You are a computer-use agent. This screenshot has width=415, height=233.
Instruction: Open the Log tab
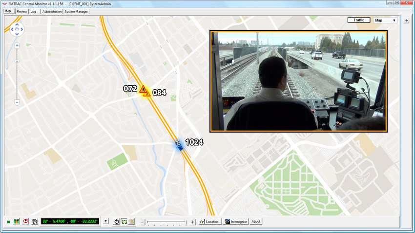(33, 11)
